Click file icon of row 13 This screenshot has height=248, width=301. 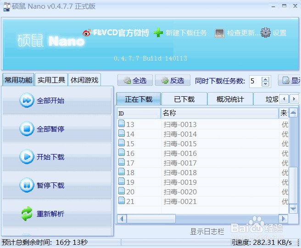(x=122, y=123)
